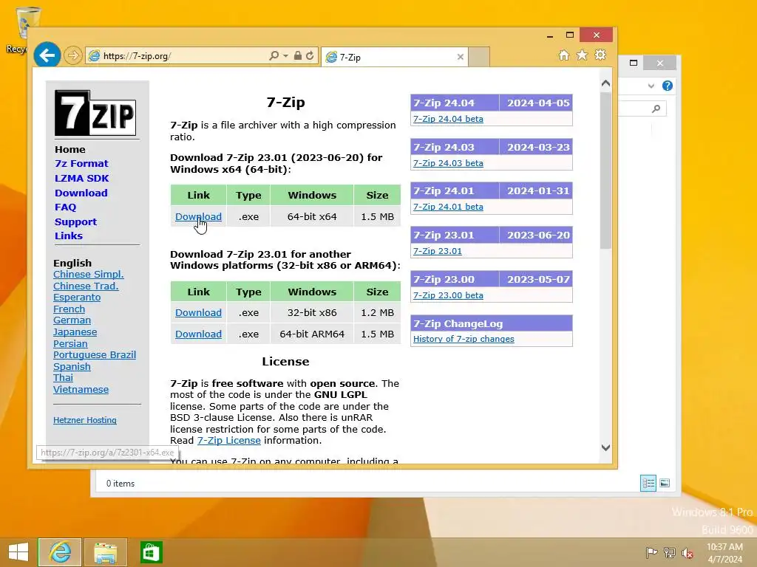Open the 7-Zip 23.01 news link

point(438,251)
